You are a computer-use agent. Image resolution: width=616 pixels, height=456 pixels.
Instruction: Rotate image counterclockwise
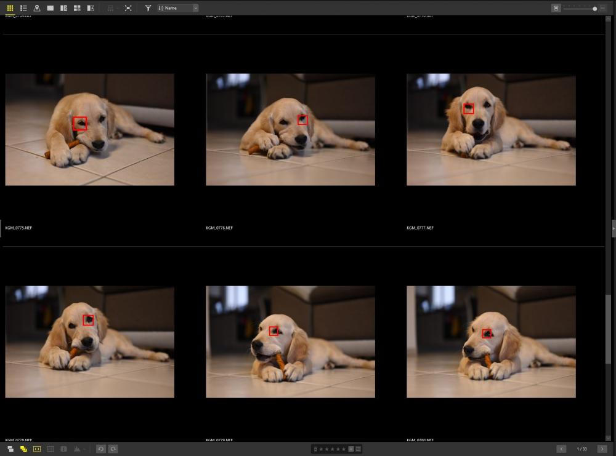(x=100, y=449)
